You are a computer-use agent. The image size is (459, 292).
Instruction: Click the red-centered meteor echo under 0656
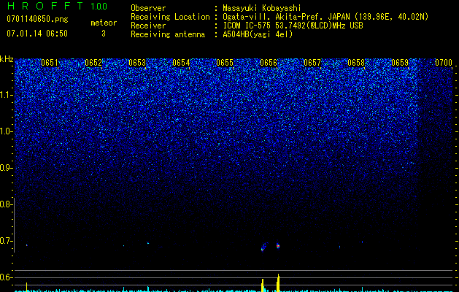pos(278,246)
